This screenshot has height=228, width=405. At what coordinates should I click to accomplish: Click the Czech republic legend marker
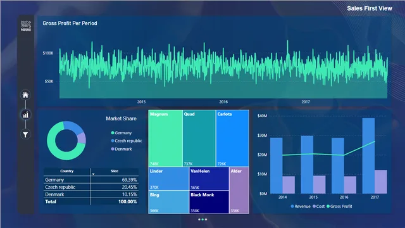click(113, 141)
